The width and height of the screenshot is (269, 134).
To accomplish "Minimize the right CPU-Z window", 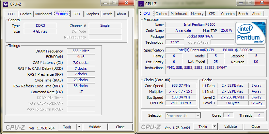I will 241,3.
